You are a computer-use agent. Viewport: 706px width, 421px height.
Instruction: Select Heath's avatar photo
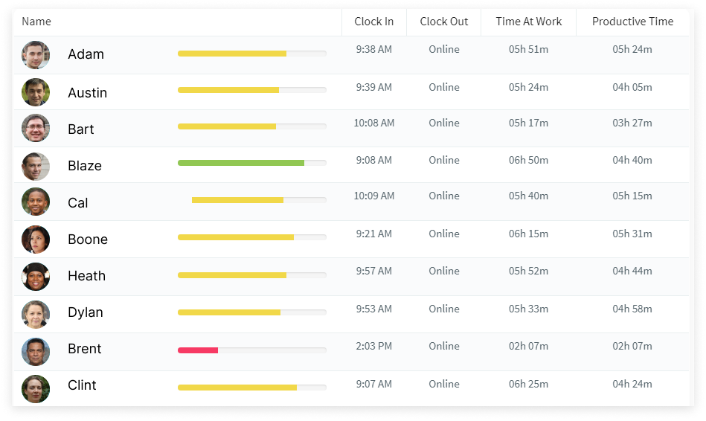tap(36, 276)
